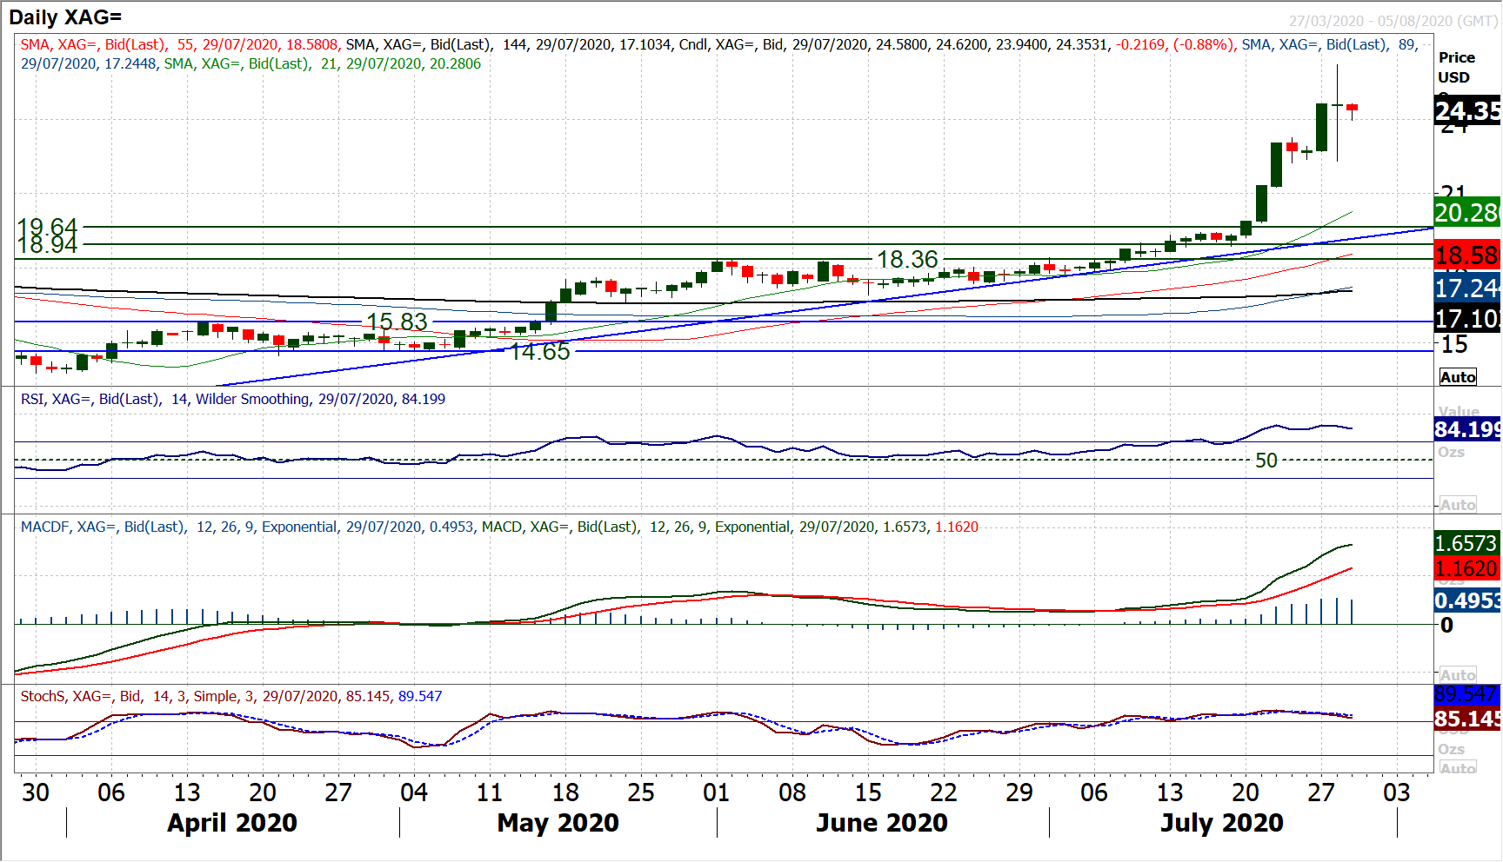Click the Auto button in the MACD panel
The width and height of the screenshot is (1503, 862).
click(1458, 675)
